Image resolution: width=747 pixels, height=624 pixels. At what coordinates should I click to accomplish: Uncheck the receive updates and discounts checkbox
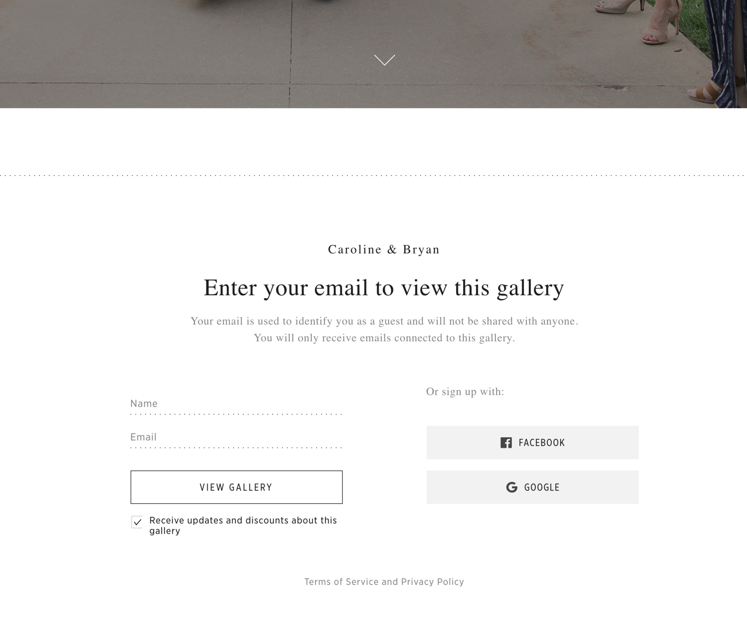pyautogui.click(x=137, y=522)
